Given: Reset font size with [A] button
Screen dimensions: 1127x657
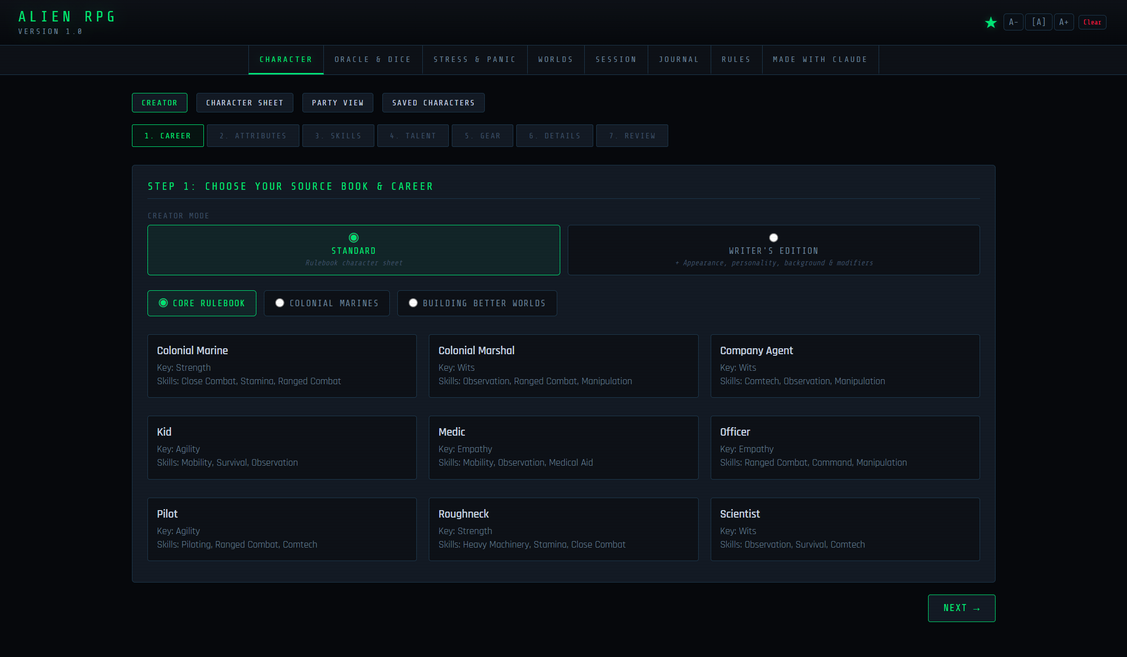Looking at the screenshot, I should pyautogui.click(x=1039, y=22).
